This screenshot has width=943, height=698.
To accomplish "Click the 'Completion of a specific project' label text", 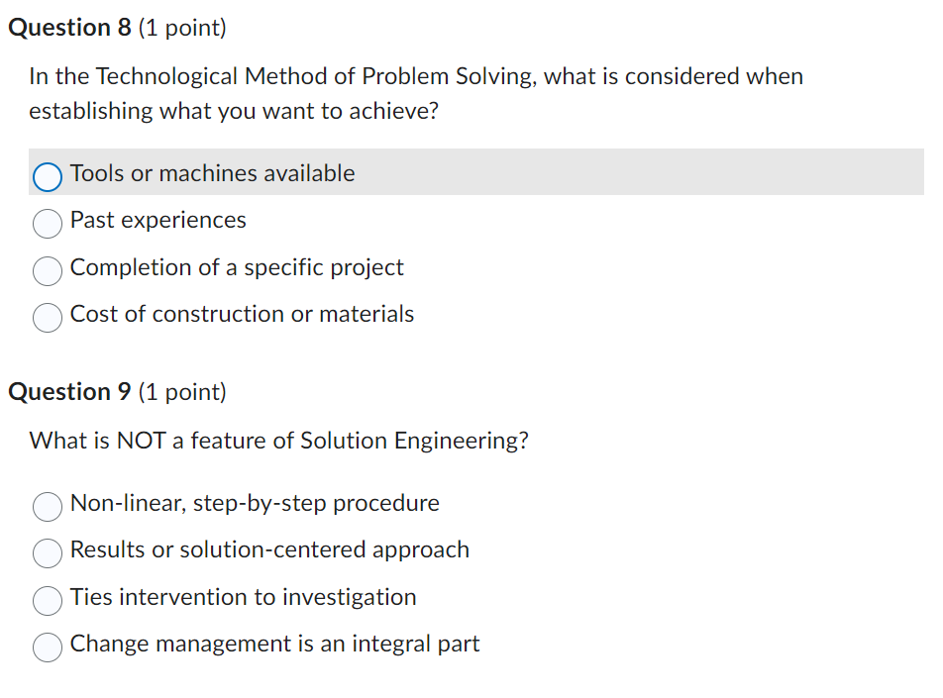I will tap(237, 267).
